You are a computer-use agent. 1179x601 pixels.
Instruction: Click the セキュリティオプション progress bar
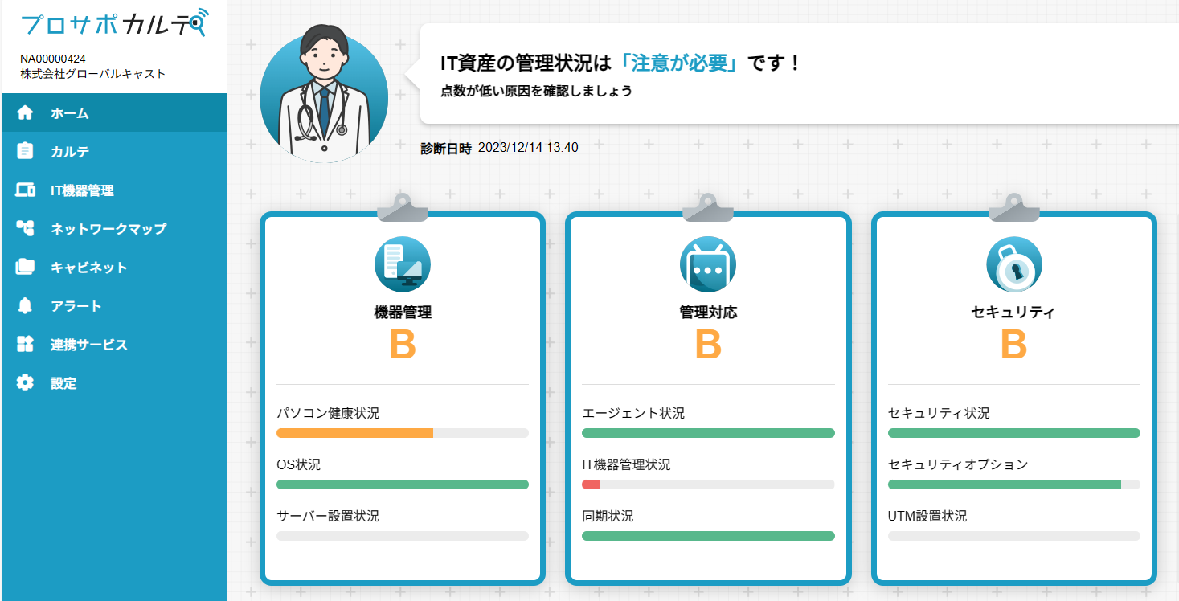pyautogui.click(x=1004, y=484)
